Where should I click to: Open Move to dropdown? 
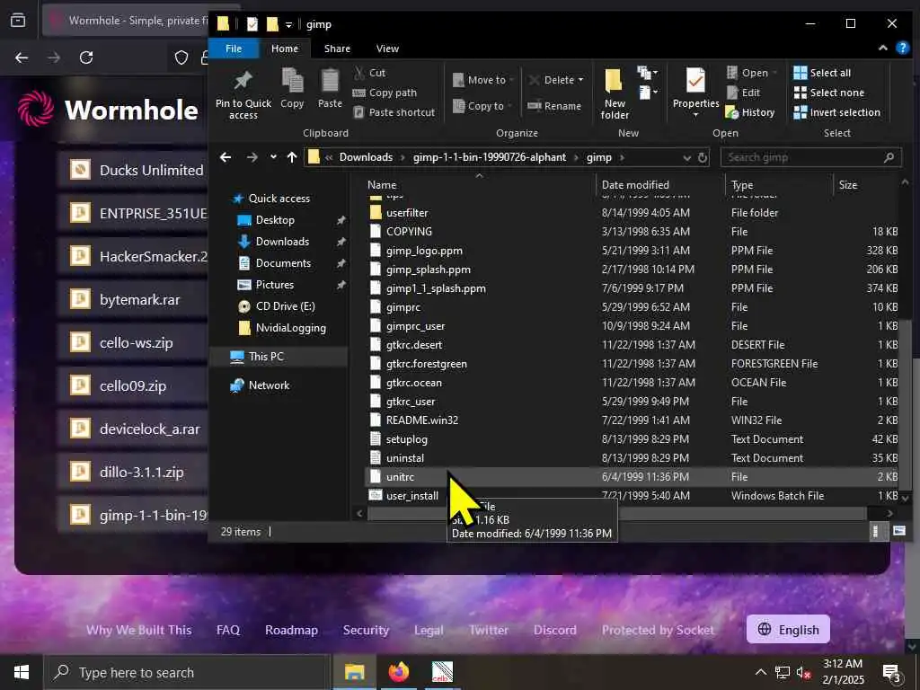tap(483, 80)
